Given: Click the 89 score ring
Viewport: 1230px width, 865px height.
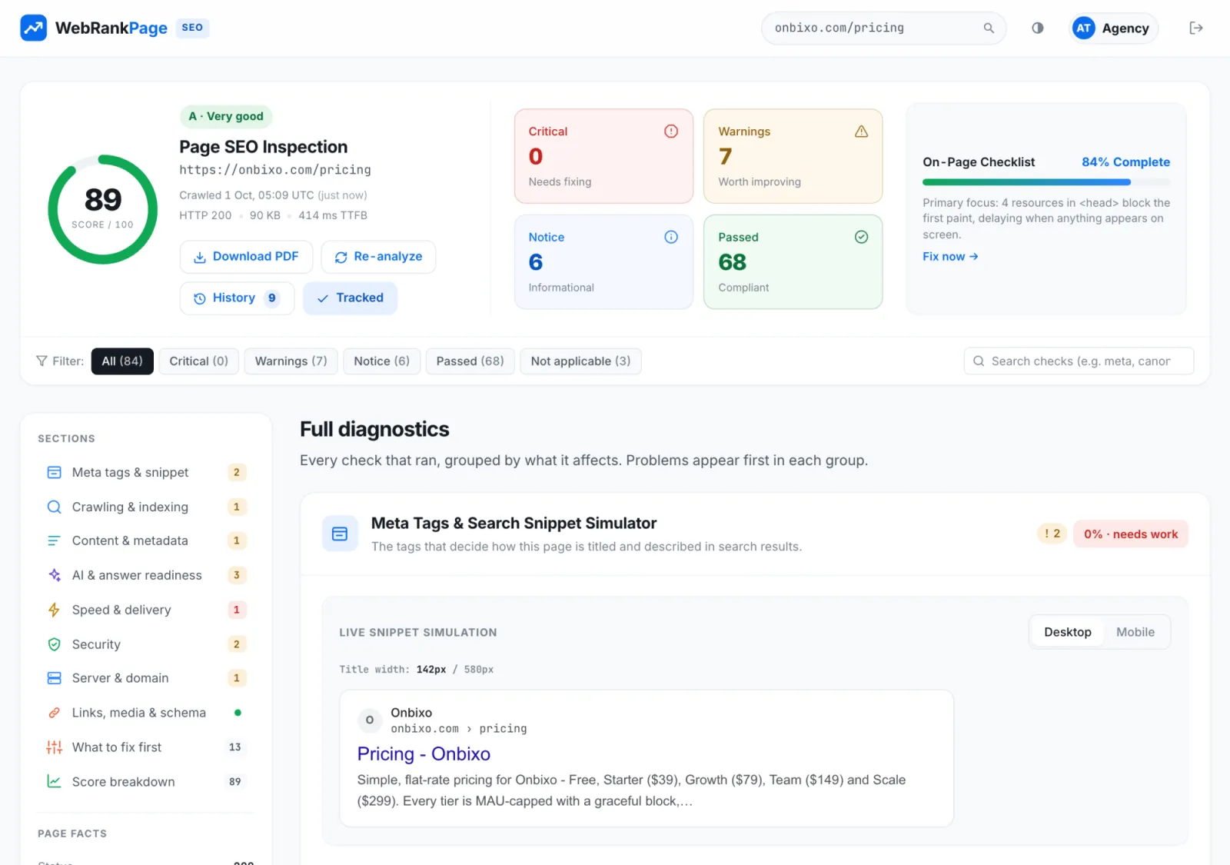Looking at the screenshot, I should coord(103,209).
